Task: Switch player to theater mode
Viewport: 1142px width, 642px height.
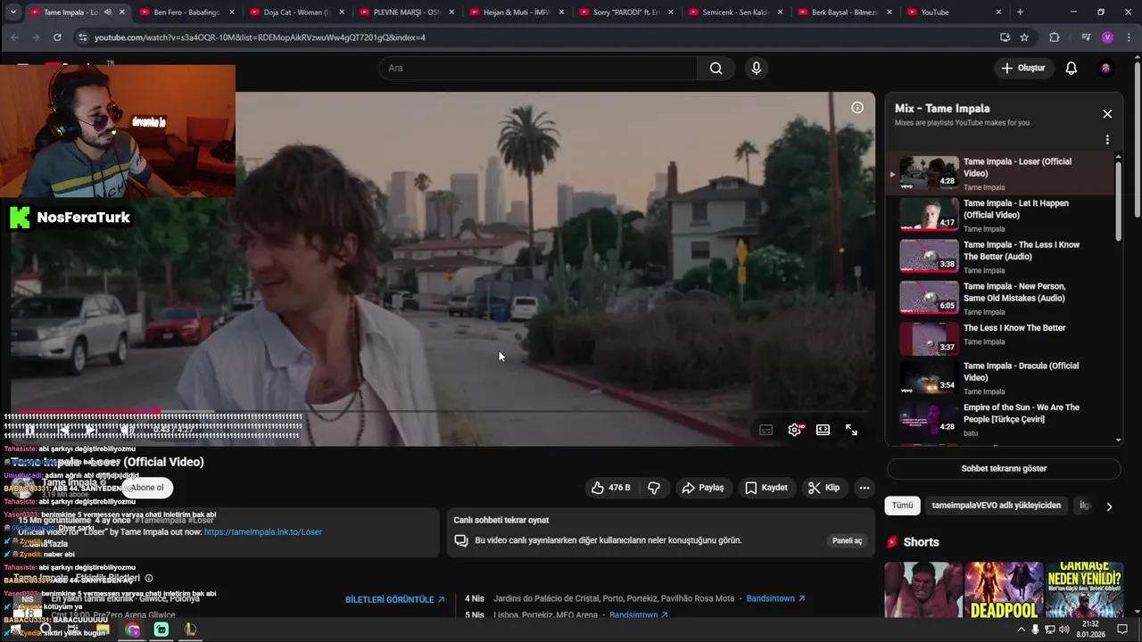Action: pyautogui.click(x=823, y=430)
